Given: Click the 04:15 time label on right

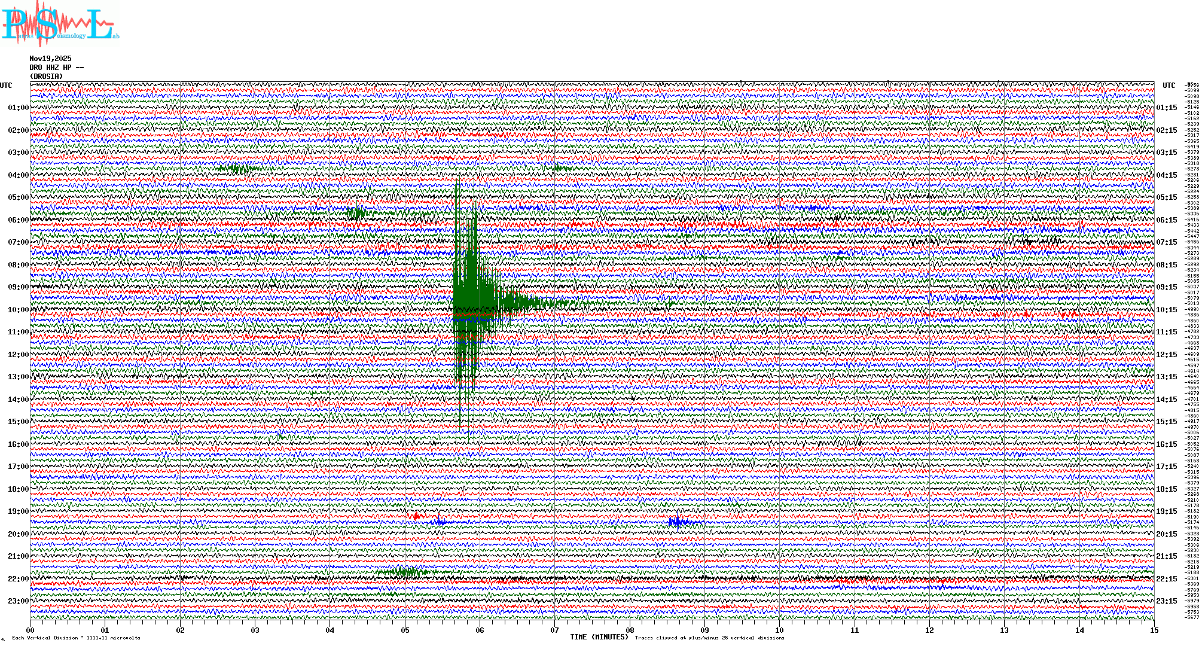Looking at the screenshot, I should 1166,175.
